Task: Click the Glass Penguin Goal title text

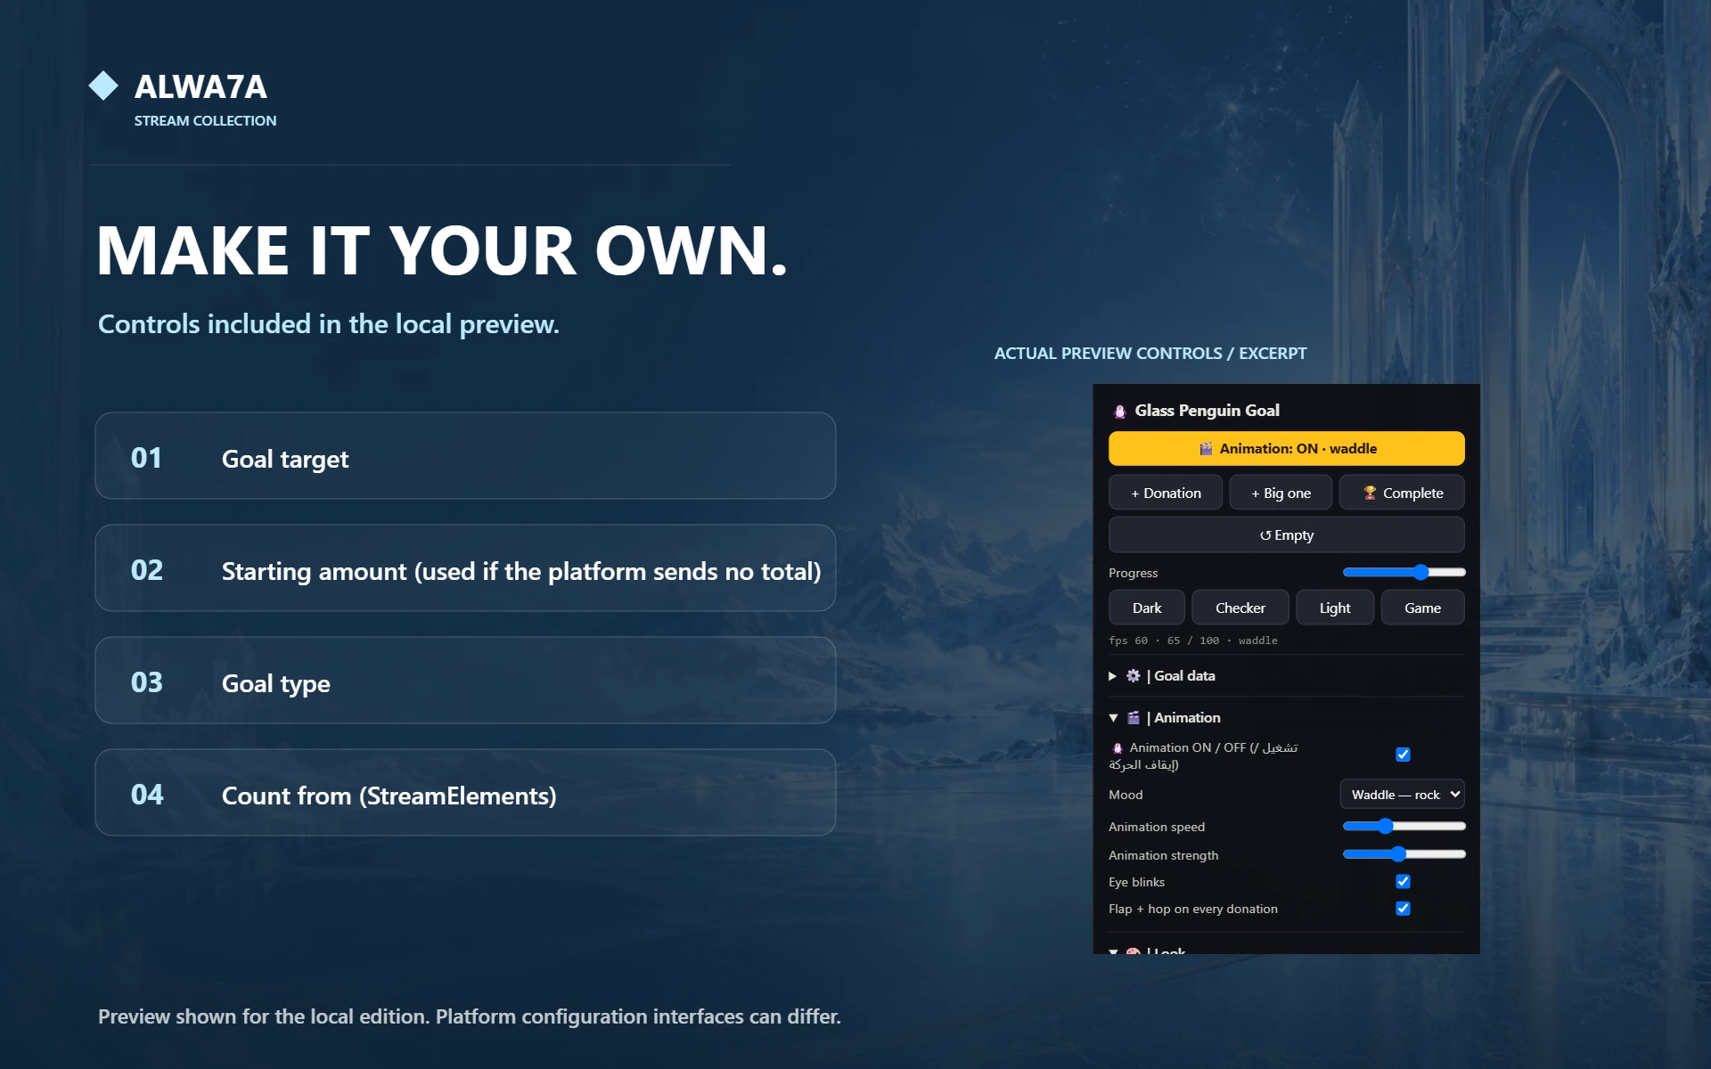Action: pos(1207,411)
